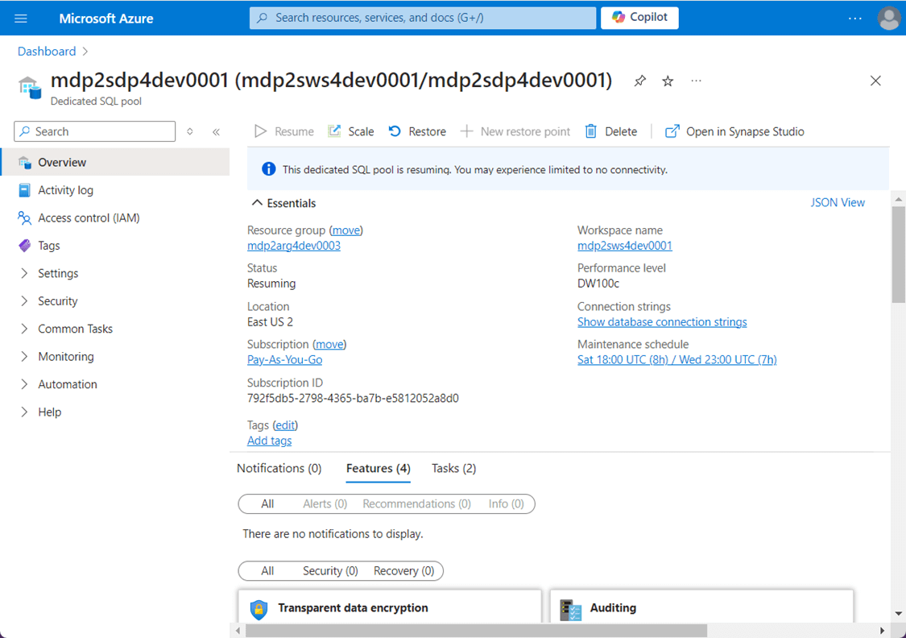Screen dimensions: 906x638
Task: Click the Restore toolbar button
Action: click(x=417, y=131)
